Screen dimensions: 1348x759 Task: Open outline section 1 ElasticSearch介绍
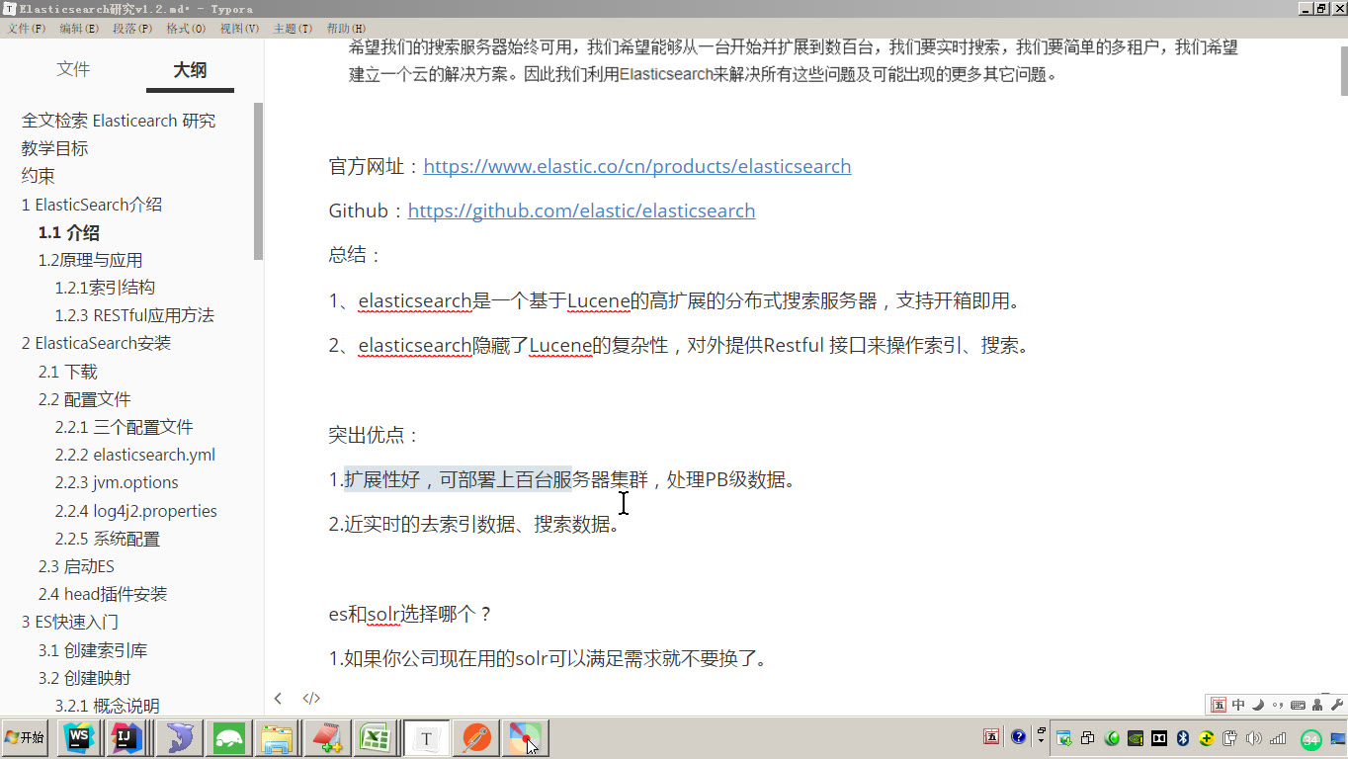92,205
